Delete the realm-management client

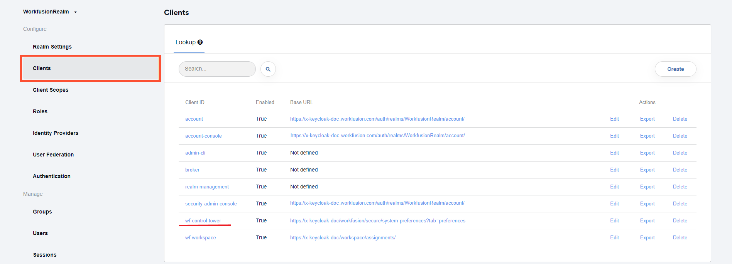tap(680, 187)
